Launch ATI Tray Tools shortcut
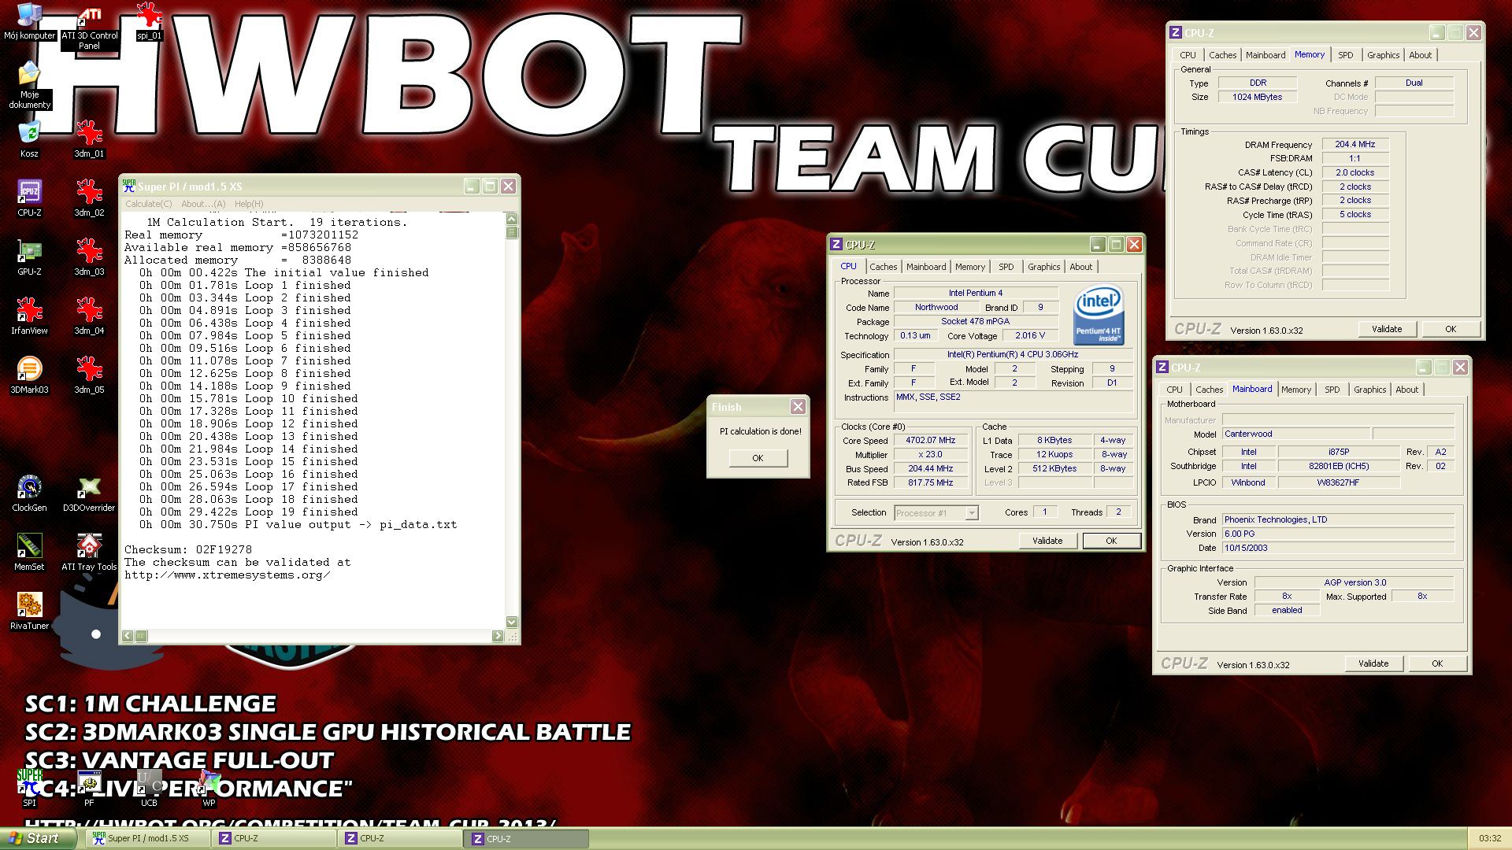The height and width of the screenshot is (850, 1512). 89,552
